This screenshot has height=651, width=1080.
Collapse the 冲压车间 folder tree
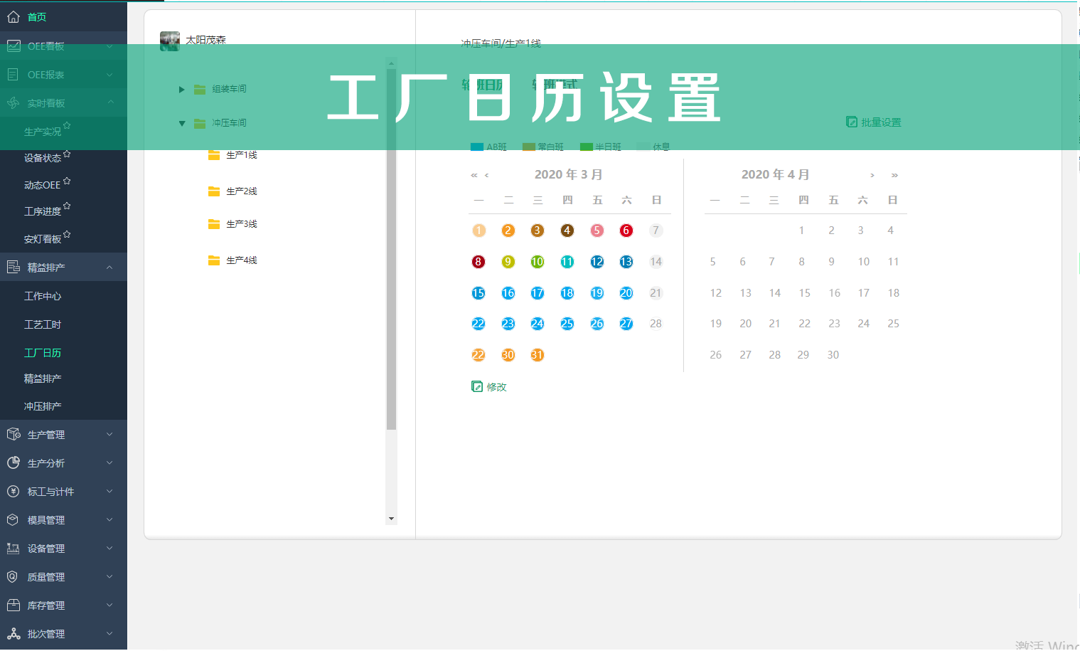(182, 122)
